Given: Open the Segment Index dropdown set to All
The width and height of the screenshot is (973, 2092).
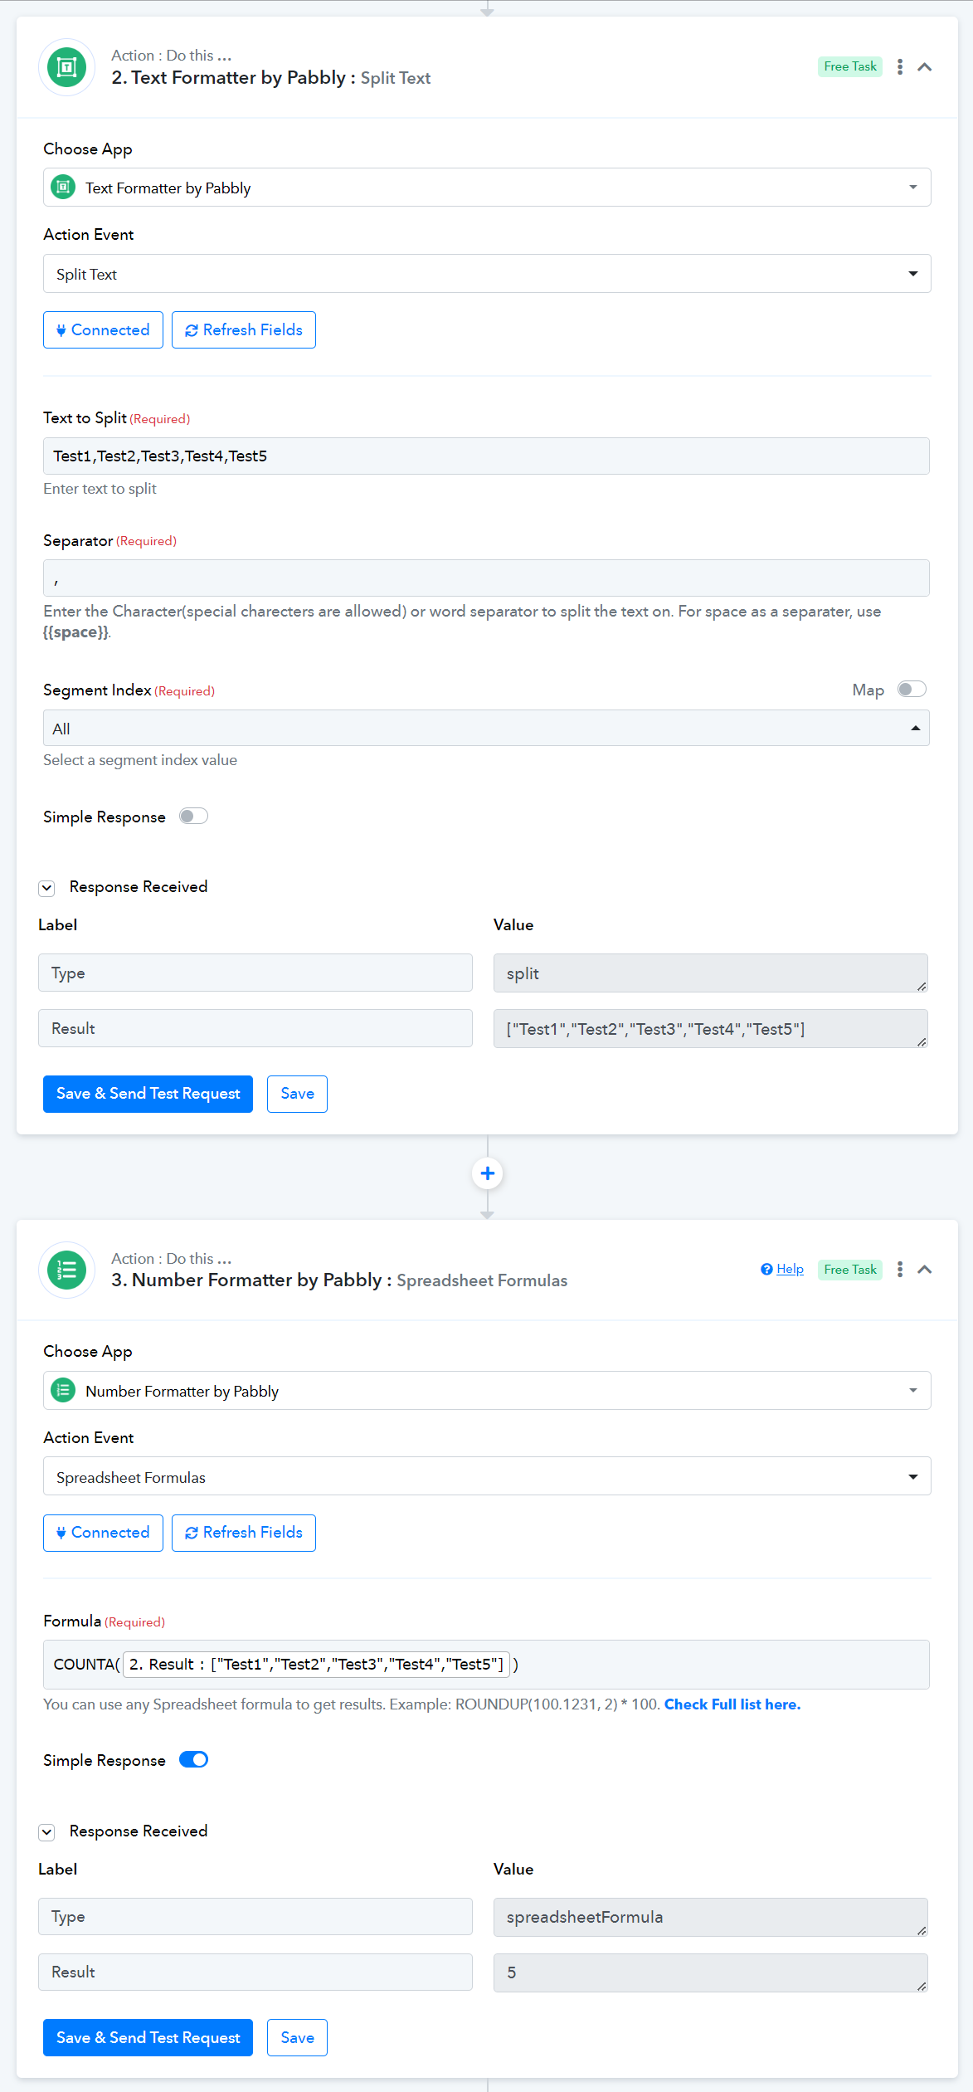Looking at the screenshot, I should [x=486, y=729].
